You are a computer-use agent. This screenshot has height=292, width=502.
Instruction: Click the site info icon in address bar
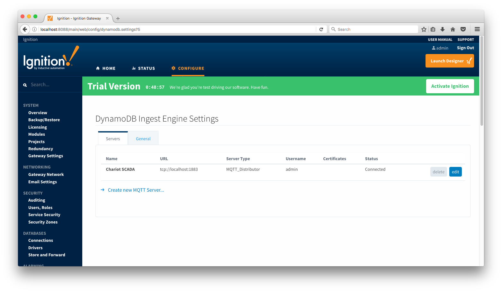pos(34,29)
